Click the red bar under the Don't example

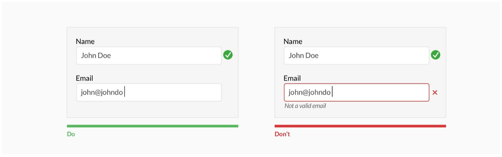(360, 126)
